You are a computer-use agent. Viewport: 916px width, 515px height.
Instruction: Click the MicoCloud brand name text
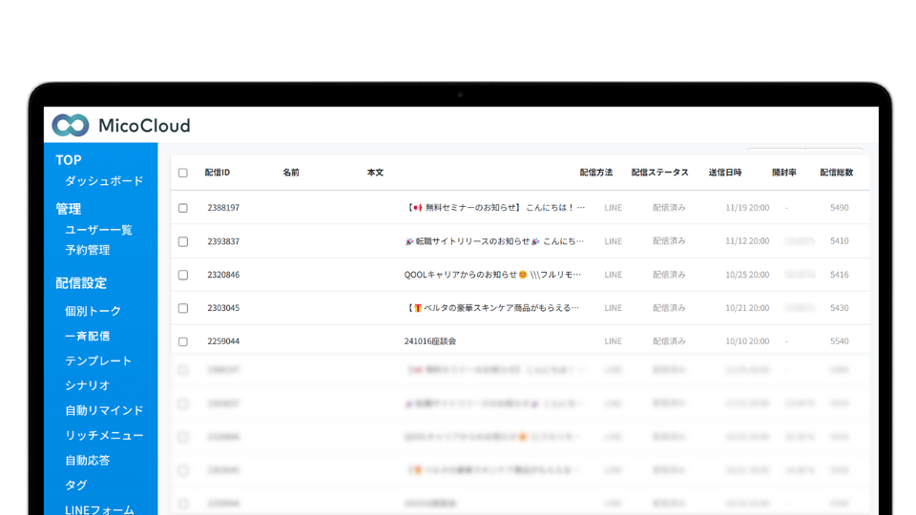(x=144, y=126)
